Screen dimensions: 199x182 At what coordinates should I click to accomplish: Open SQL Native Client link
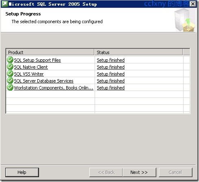point(31,67)
